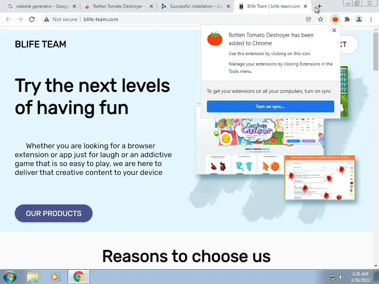Click the network tray icon

pos(333,277)
